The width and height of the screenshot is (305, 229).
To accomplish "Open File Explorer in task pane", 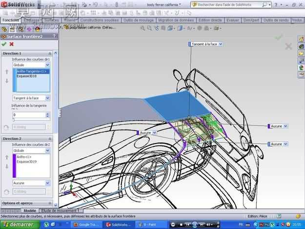I will click(301, 53).
